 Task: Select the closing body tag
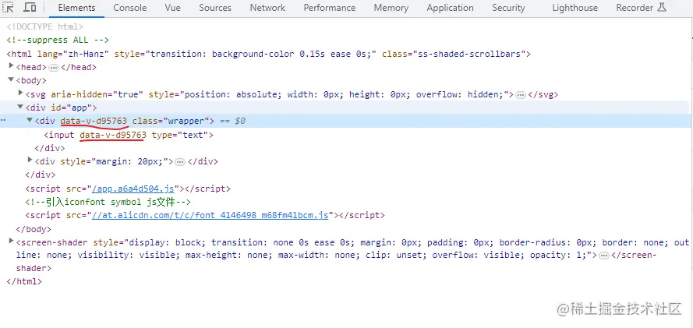tap(34, 230)
